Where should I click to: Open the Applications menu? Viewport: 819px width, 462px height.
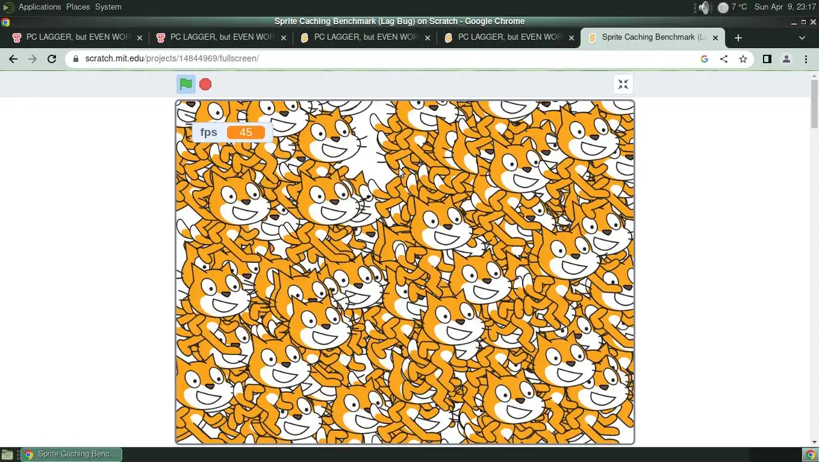pos(40,7)
